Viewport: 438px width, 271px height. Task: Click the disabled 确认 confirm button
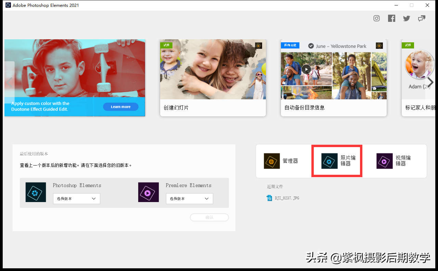[209, 217]
